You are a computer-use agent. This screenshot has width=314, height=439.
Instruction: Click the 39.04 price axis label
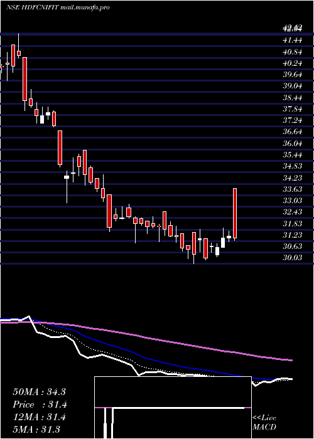(293, 87)
